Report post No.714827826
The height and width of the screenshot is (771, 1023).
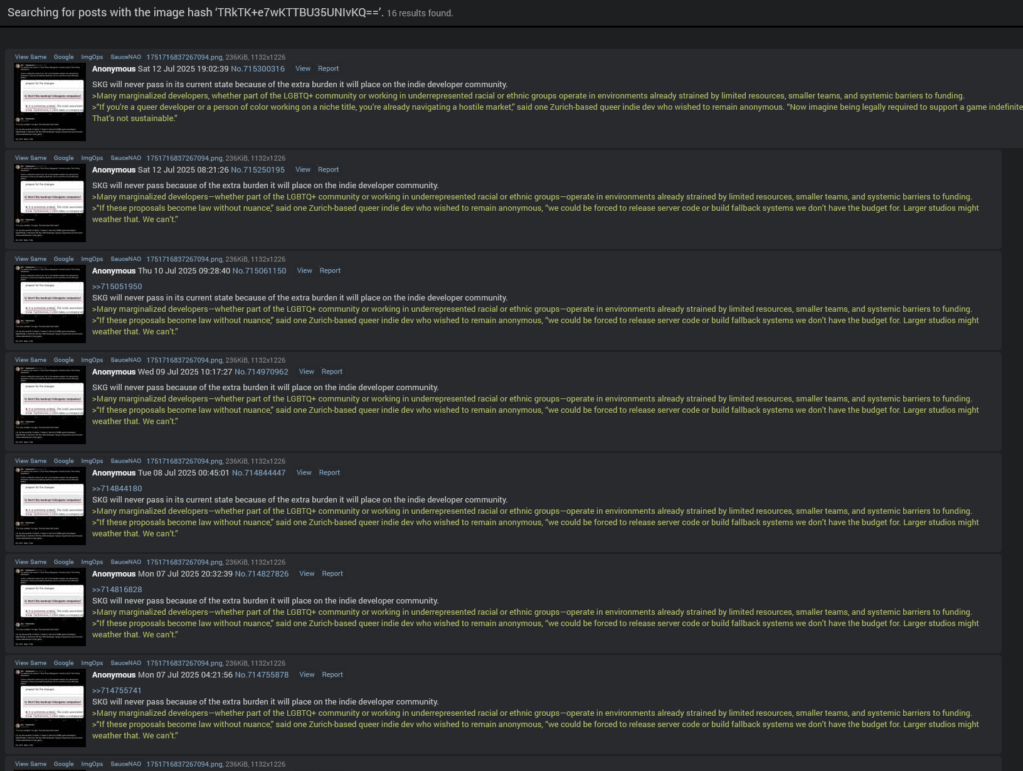[x=332, y=574]
